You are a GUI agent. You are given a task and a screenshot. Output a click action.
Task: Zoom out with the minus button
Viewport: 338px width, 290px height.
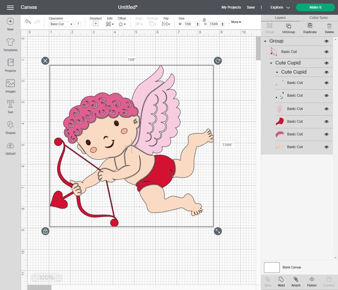pyautogui.click(x=35, y=278)
